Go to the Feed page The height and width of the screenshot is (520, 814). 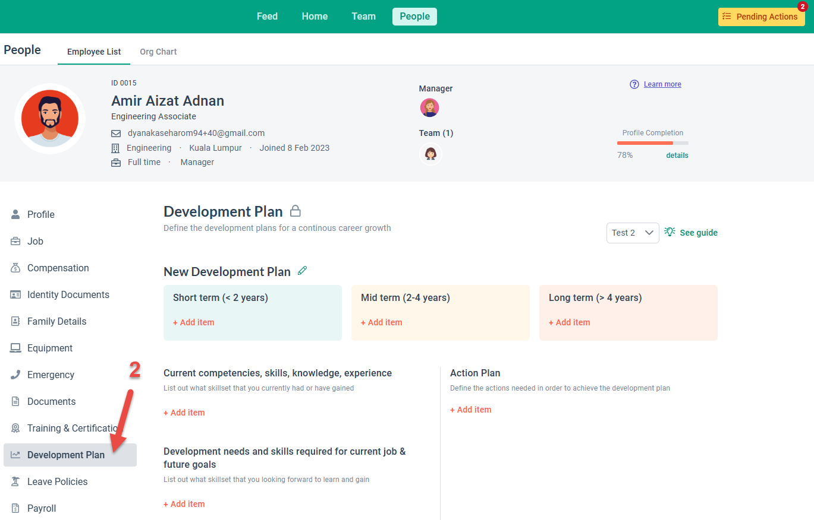click(267, 17)
